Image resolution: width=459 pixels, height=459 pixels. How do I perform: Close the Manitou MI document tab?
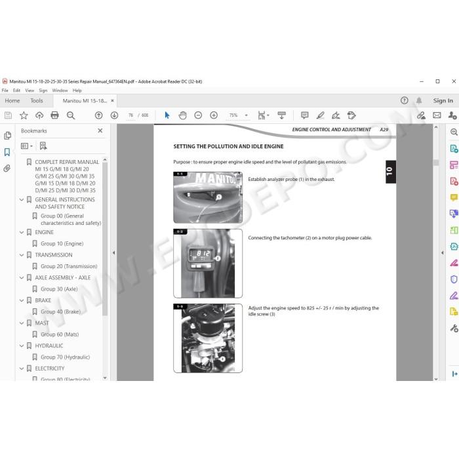[x=112, y=101]
